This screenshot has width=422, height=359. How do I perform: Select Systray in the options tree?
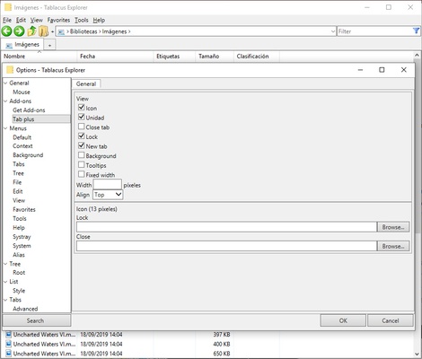pos(22,237)
